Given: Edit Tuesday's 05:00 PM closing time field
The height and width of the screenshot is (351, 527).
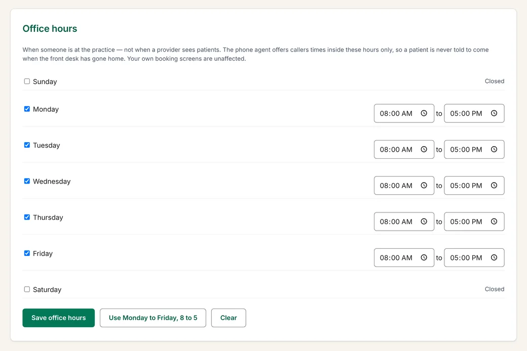Looking at the screenshot, I should point(474,149).
